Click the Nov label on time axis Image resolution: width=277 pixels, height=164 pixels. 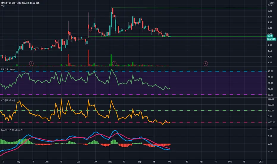pyautogui.click(x=201, y=162)
